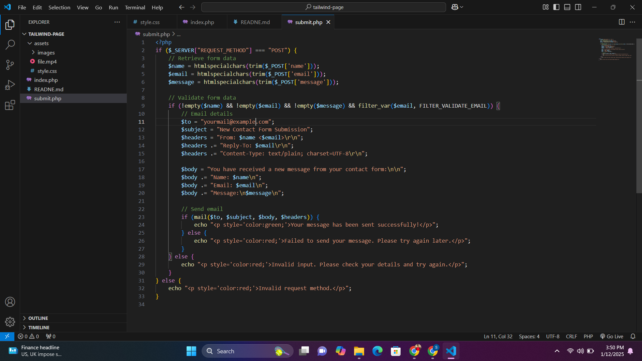Click the Copilot icon in title bar

[454, 7]
